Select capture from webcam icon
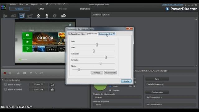This screenshot has height=112, width=199. click(x=38, y=16)
